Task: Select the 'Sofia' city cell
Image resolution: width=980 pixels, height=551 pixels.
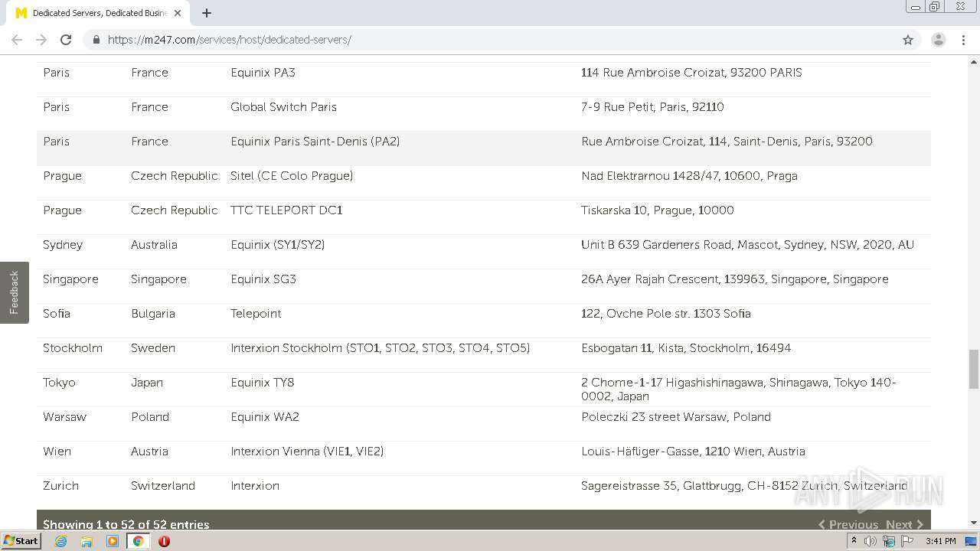Action: tap(57, 314)
